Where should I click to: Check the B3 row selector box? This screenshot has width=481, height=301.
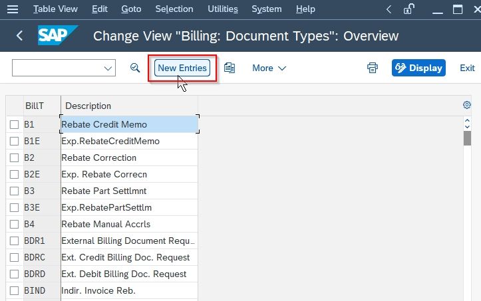click(14, 191)
